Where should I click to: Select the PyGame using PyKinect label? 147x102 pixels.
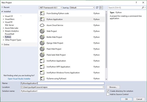[x=56, y=79]
